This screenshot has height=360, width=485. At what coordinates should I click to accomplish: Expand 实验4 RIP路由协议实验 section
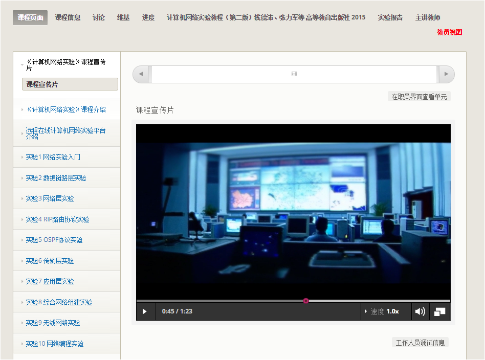tap(57, 219)
